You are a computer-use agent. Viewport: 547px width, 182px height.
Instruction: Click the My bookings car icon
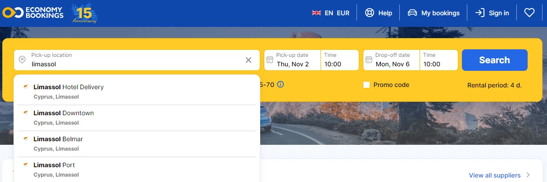[412, 13]
